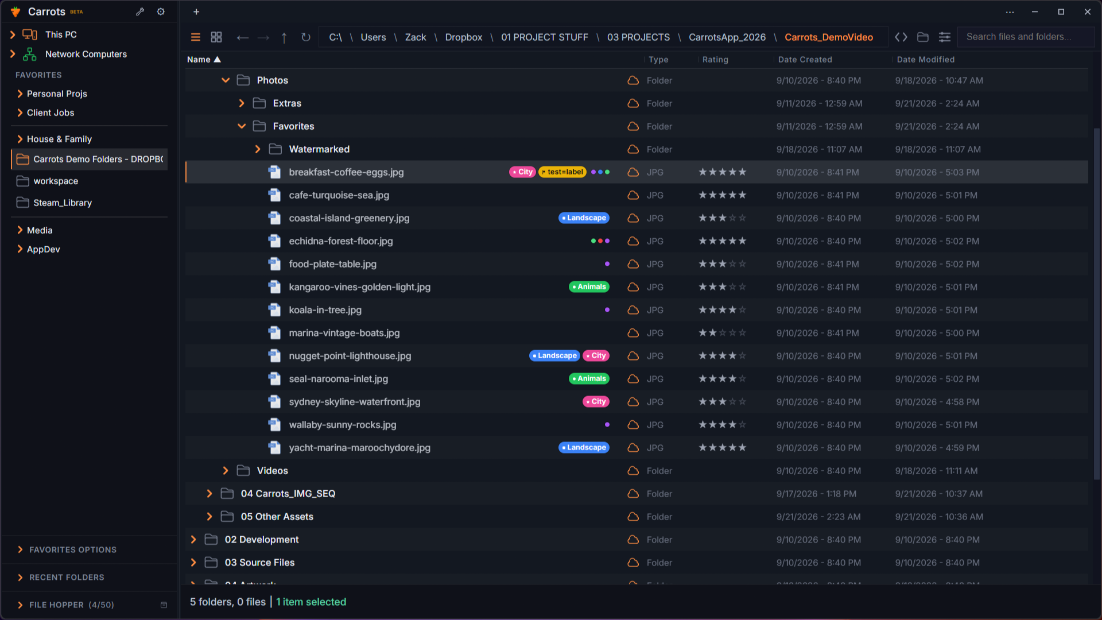Viewport: 1102px width, 620px height.
Task: Click the cloud icon on Photos folder row
Action: [x=633, y=80]
